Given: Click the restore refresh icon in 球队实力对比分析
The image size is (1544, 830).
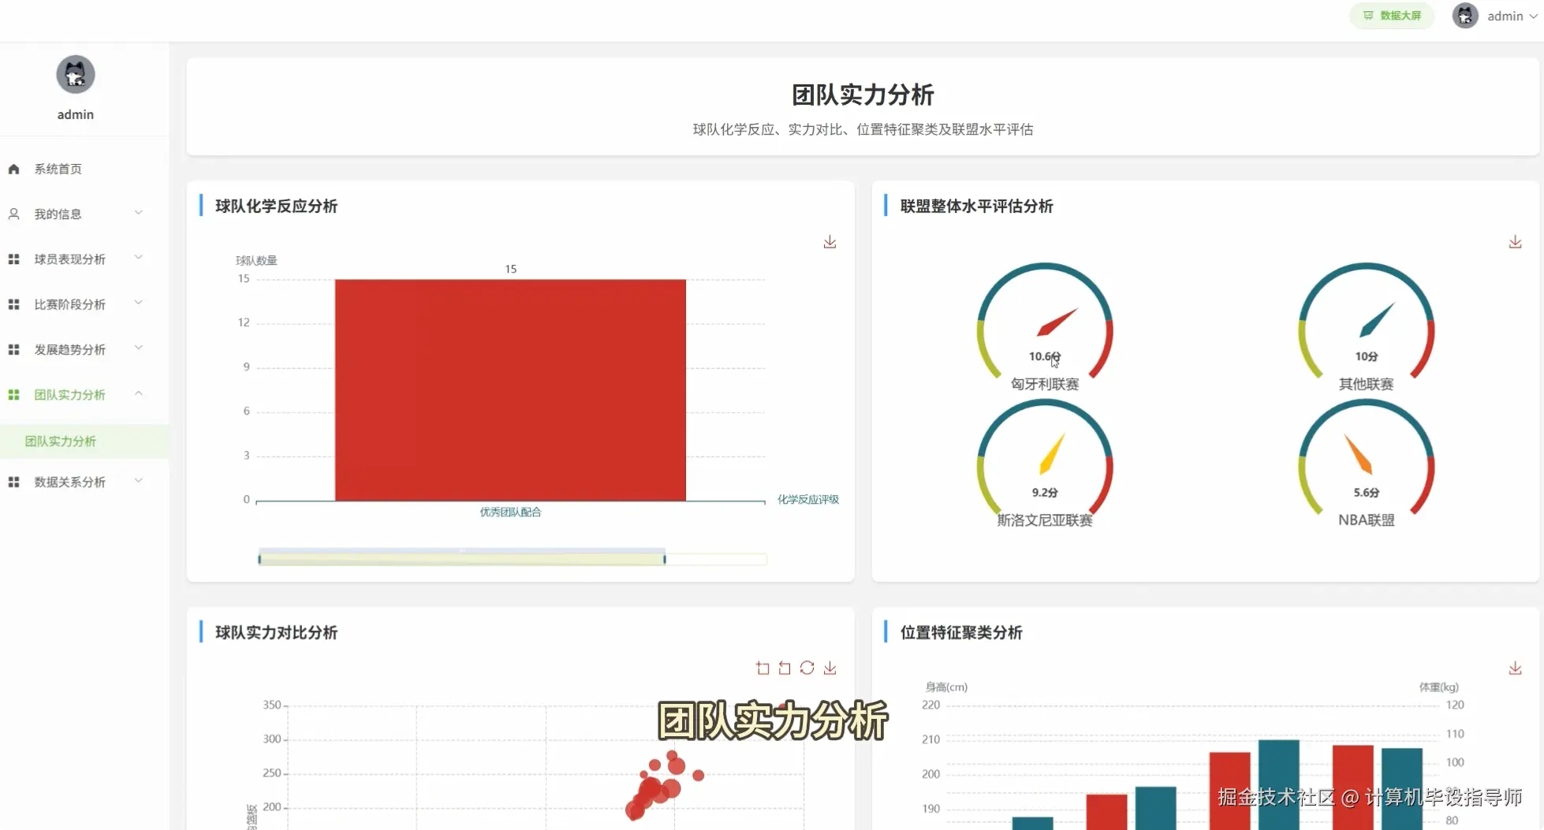Looking at the screenshot, I should point(807,668).
